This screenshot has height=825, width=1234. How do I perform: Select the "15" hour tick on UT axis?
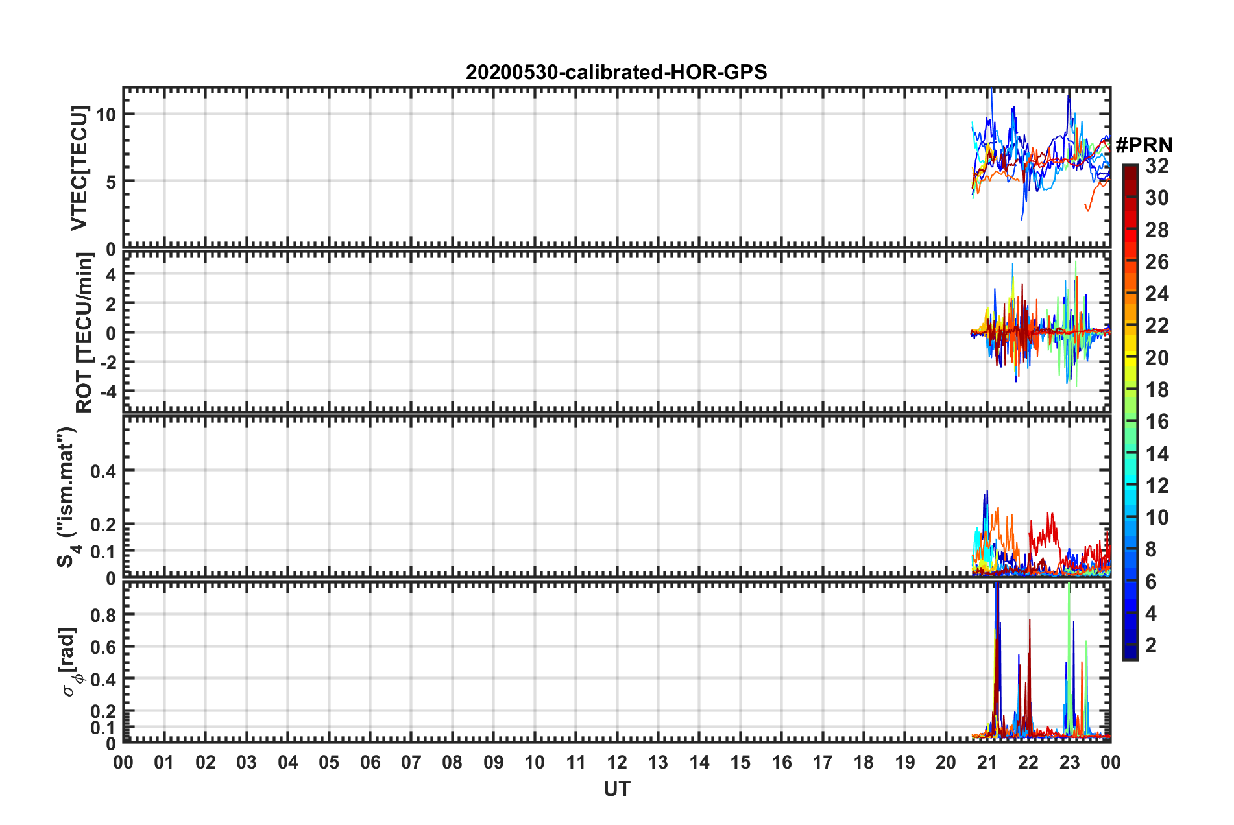pyautogui.click(x=740, y=762)
